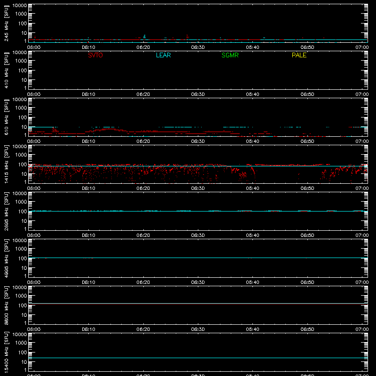Click the 10000 tick label on 8800 MHz axis
Screen dimensions: 376x376
(20, 288)
